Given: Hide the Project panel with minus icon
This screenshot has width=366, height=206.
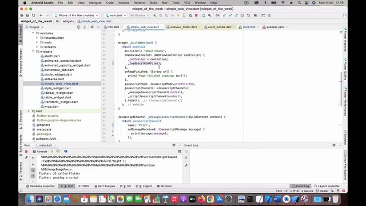Looking at the screenshot, I should [x=98, y=27].
